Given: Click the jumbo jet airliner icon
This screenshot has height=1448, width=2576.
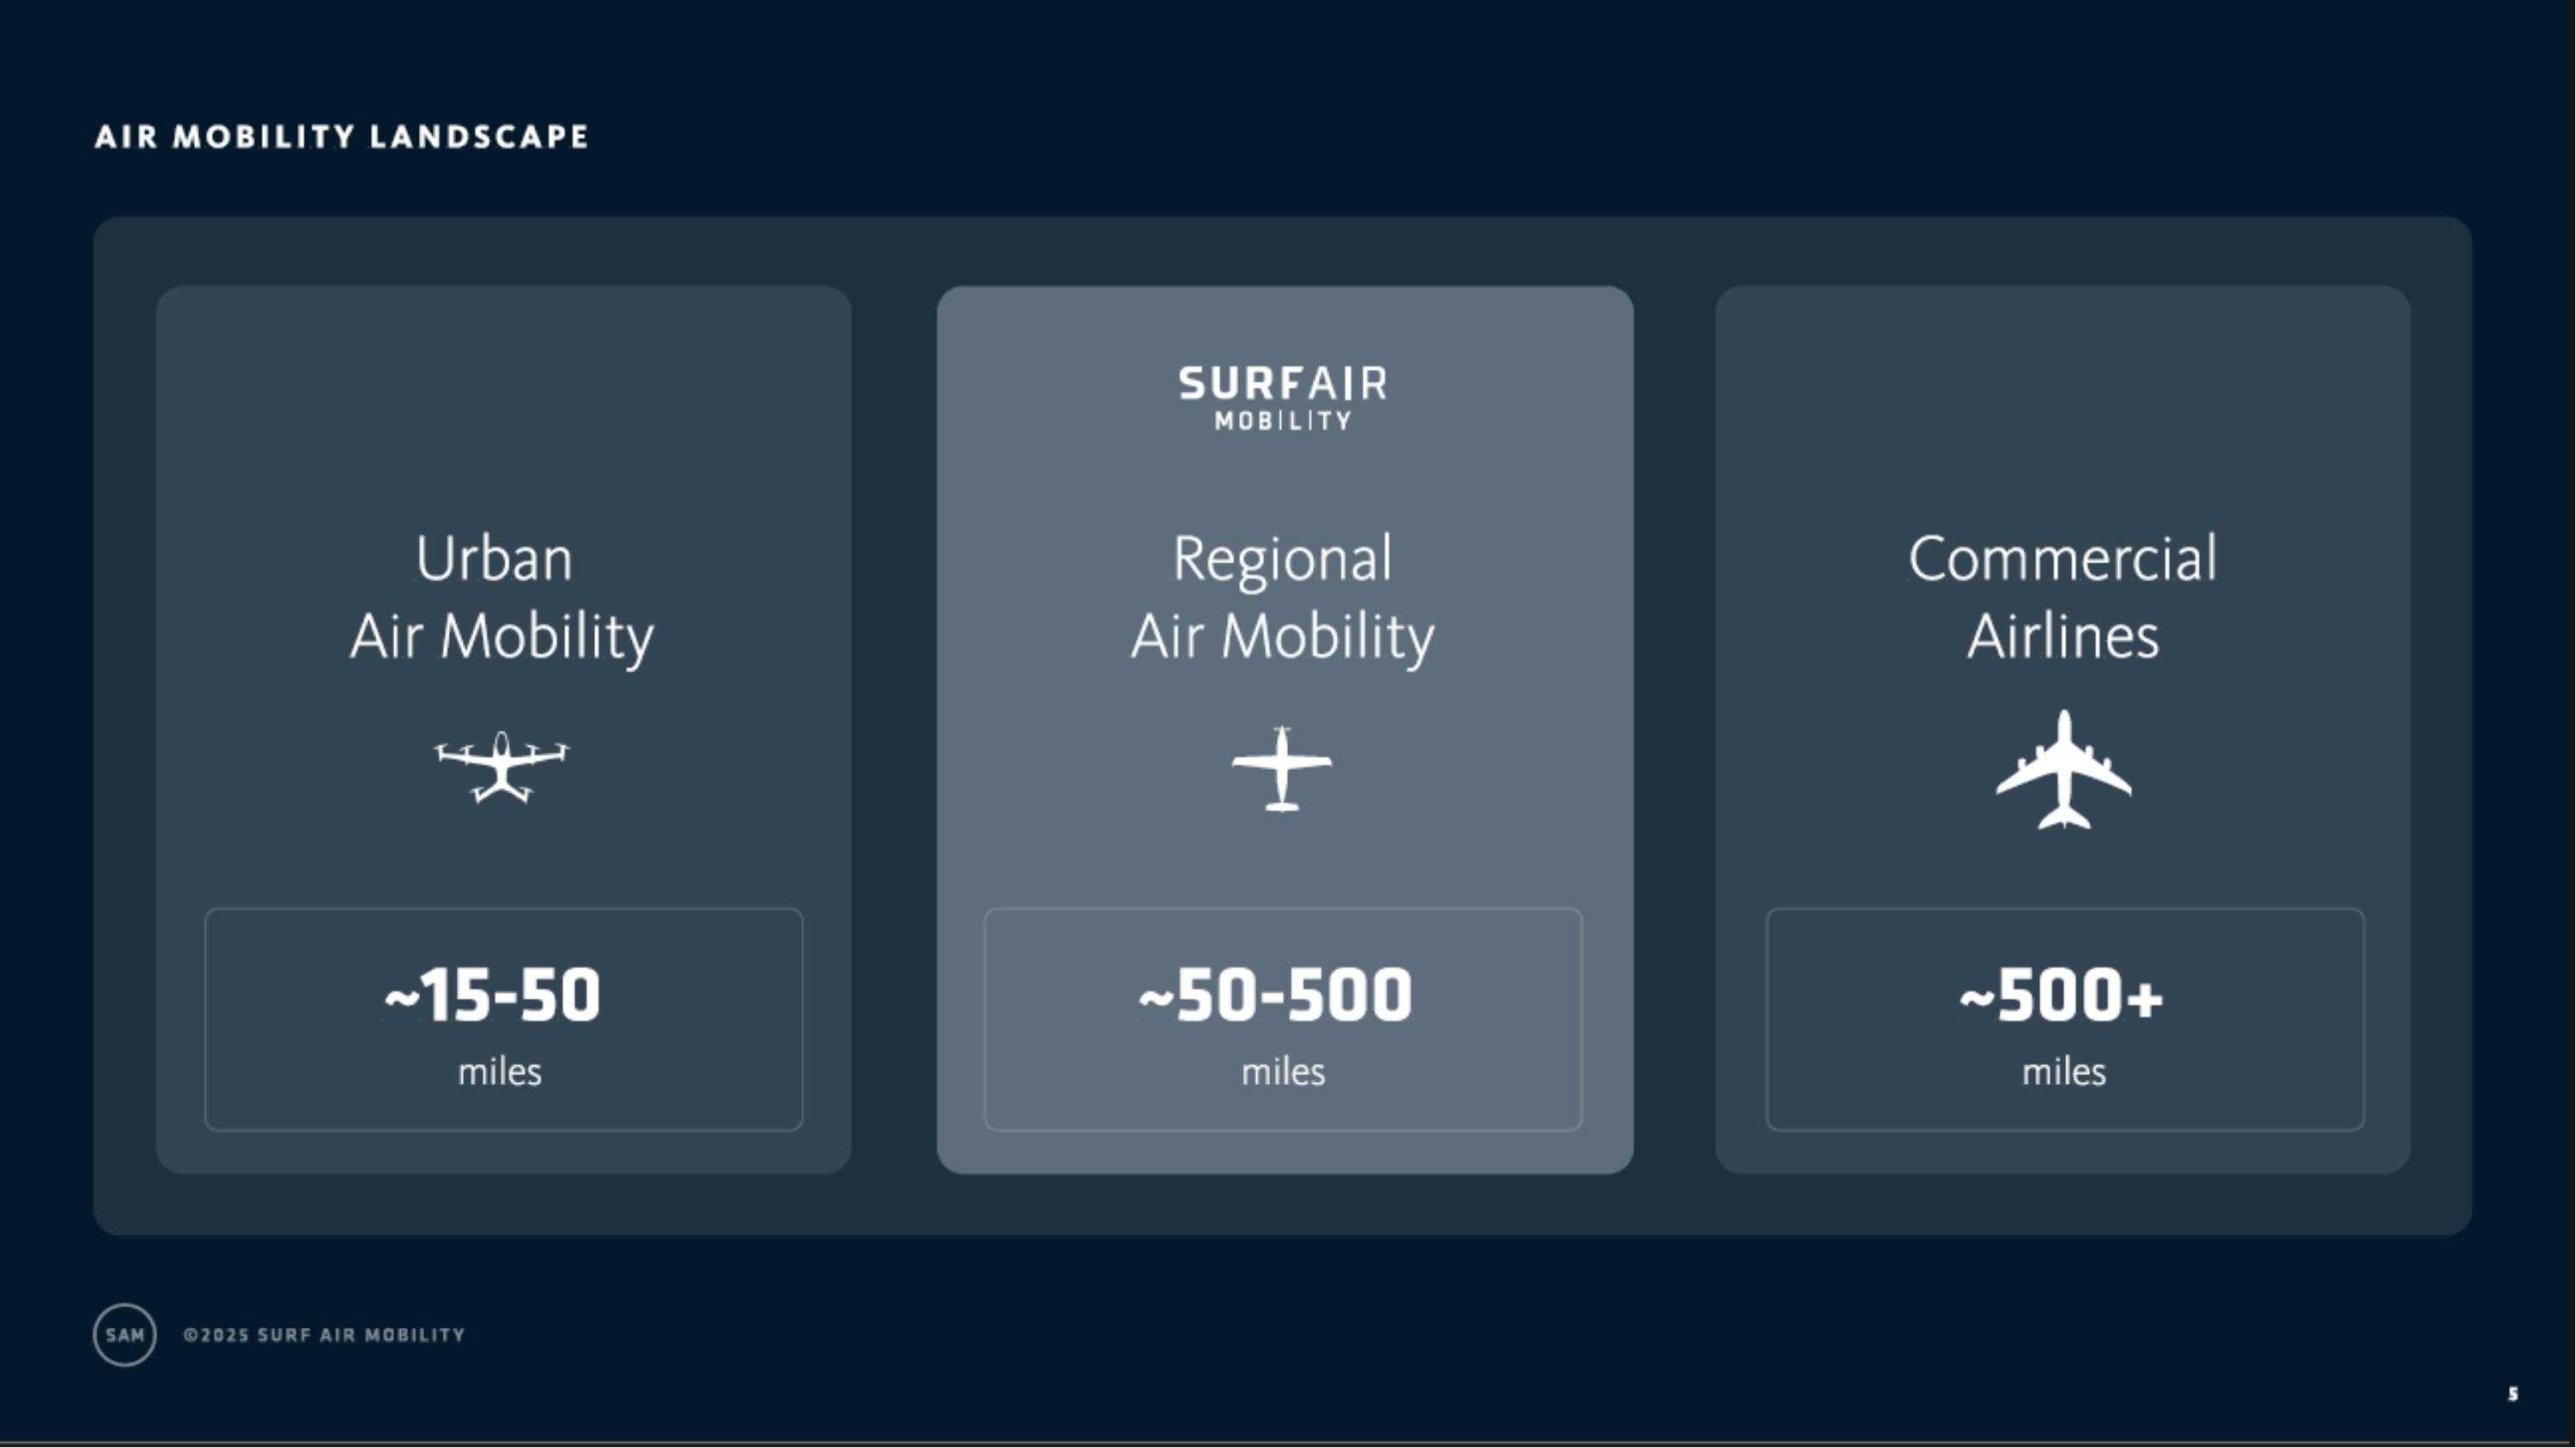Looking at the screenshot, I should tap(2063, 769).
